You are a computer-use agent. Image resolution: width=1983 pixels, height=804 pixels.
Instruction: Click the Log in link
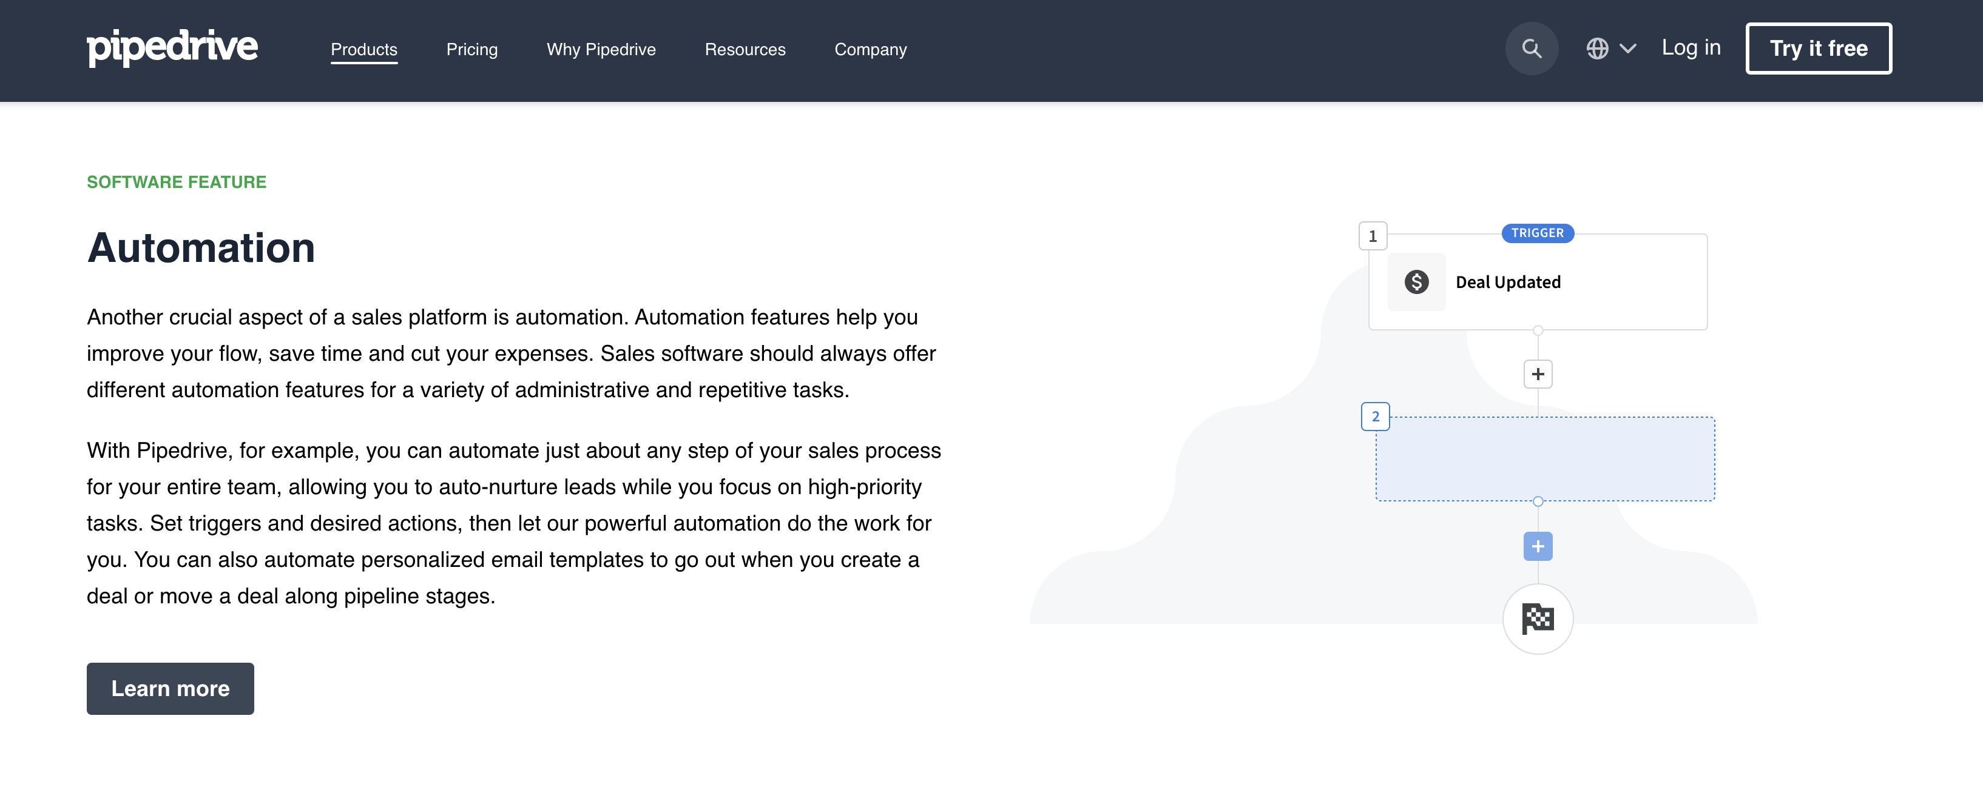[1691, 48]
